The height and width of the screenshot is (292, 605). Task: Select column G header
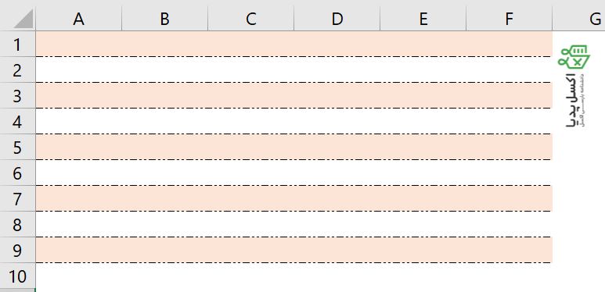click(x=578, y=19)
